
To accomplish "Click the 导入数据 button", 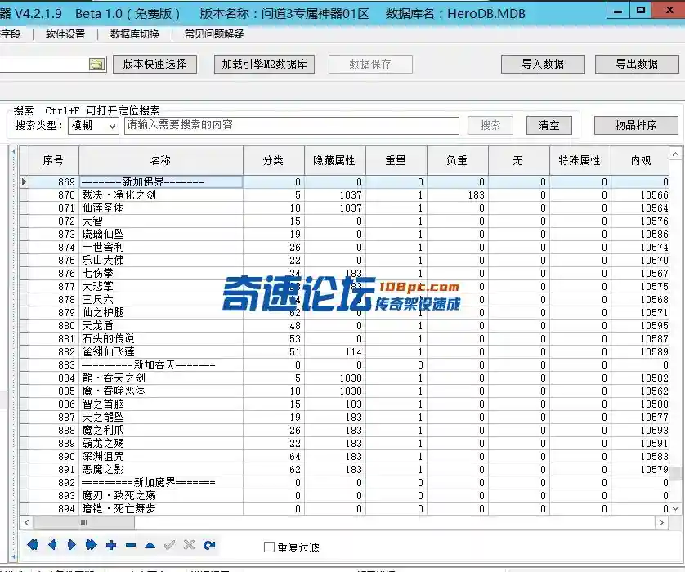I will point(543,65).
